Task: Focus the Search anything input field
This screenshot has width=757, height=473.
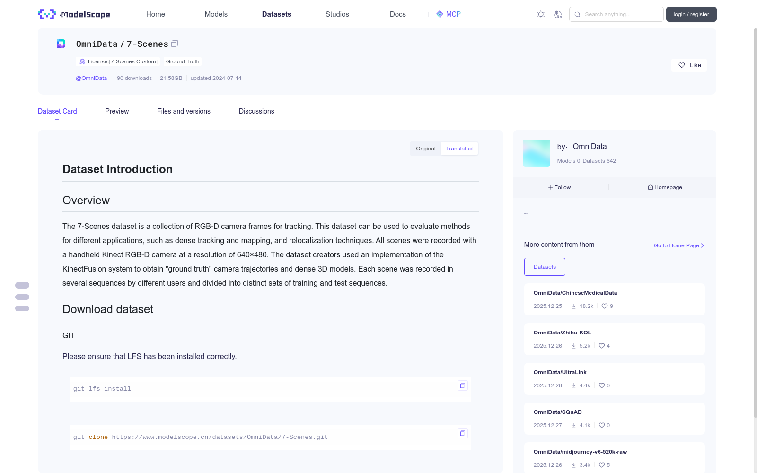Action: pos(616,14)
